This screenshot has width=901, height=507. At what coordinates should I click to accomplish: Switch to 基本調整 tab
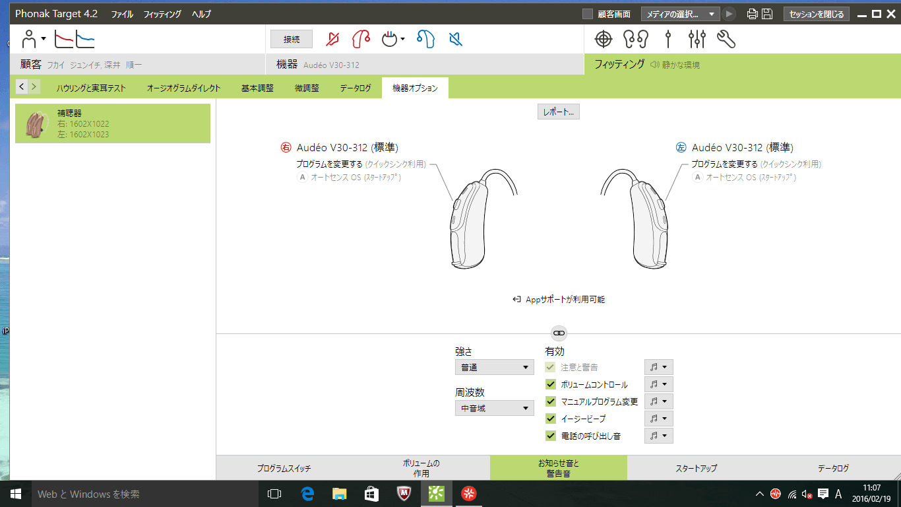tap(257, 88)
